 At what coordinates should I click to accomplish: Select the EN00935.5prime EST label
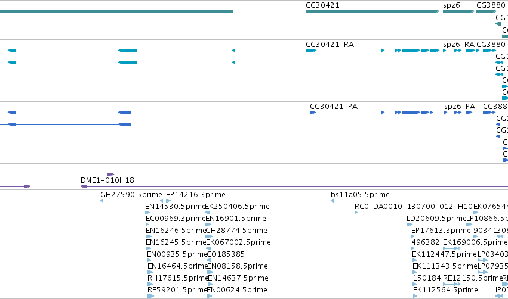coord(177,254)
